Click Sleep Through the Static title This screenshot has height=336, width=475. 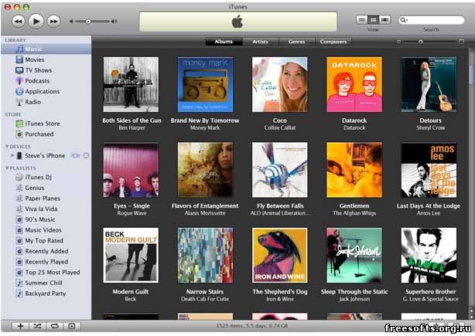(354, 292)
